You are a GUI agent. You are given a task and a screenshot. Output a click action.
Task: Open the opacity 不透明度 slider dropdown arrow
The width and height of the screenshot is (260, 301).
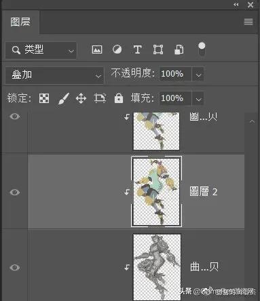pos(198,75)
